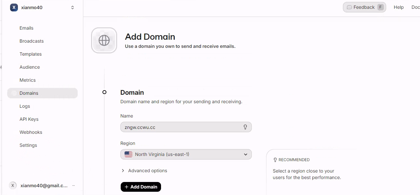Open the Broadcasts page
The width and height of the screenshot is (420, 195).
(x=32, y=41)
